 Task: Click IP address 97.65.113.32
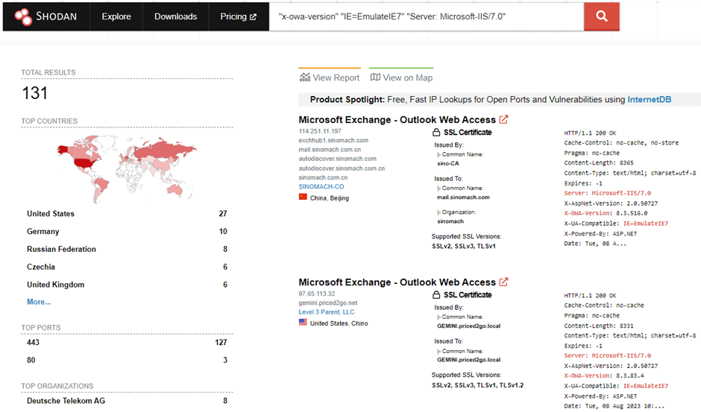point(316,294)
